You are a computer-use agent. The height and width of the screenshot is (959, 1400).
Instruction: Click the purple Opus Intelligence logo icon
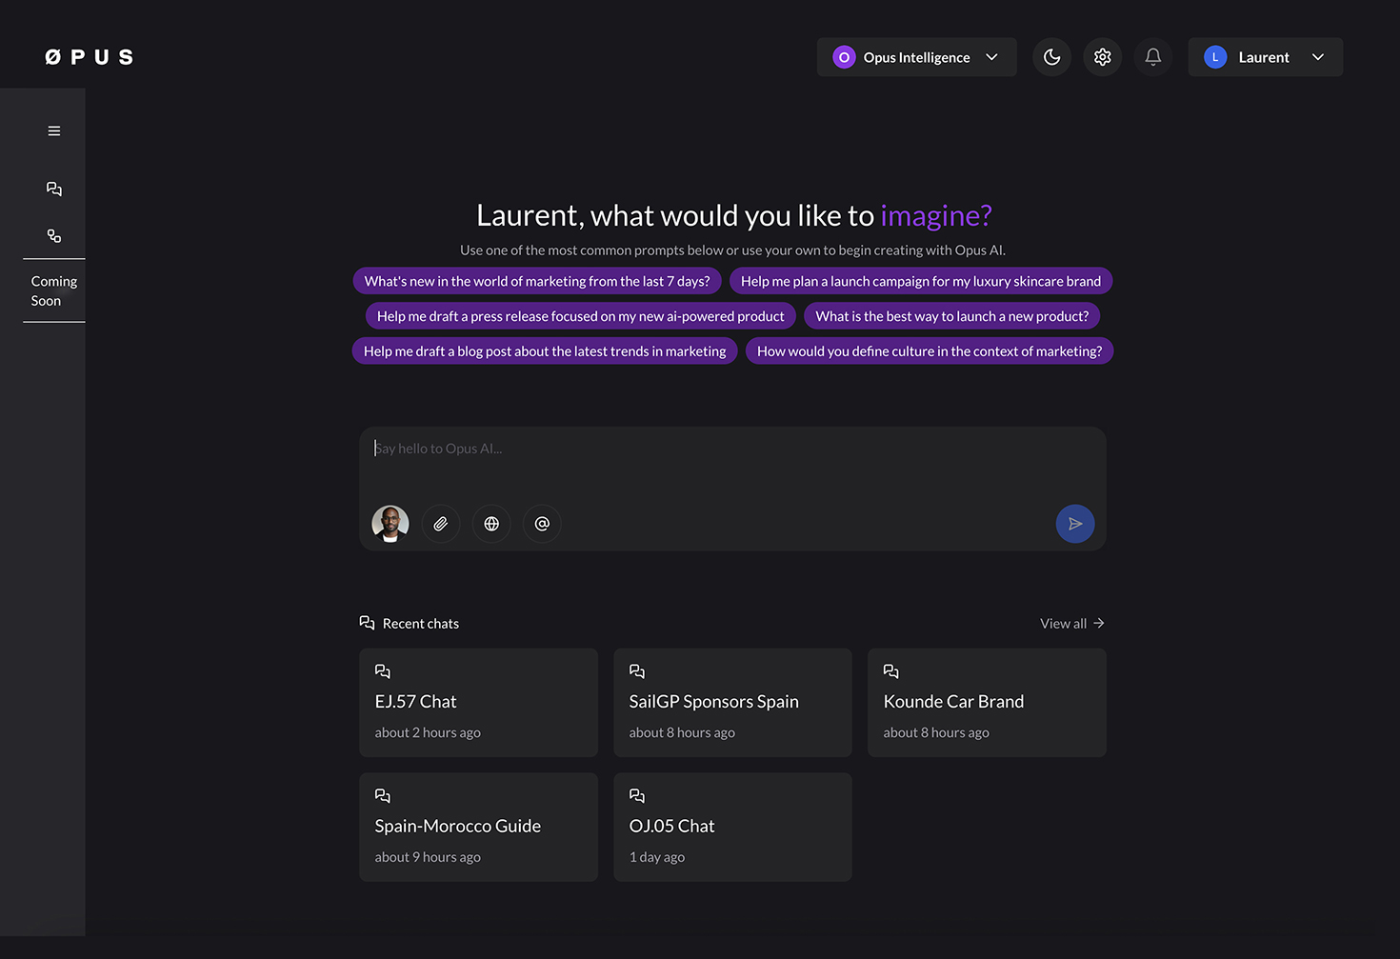[x=844, y=57]
